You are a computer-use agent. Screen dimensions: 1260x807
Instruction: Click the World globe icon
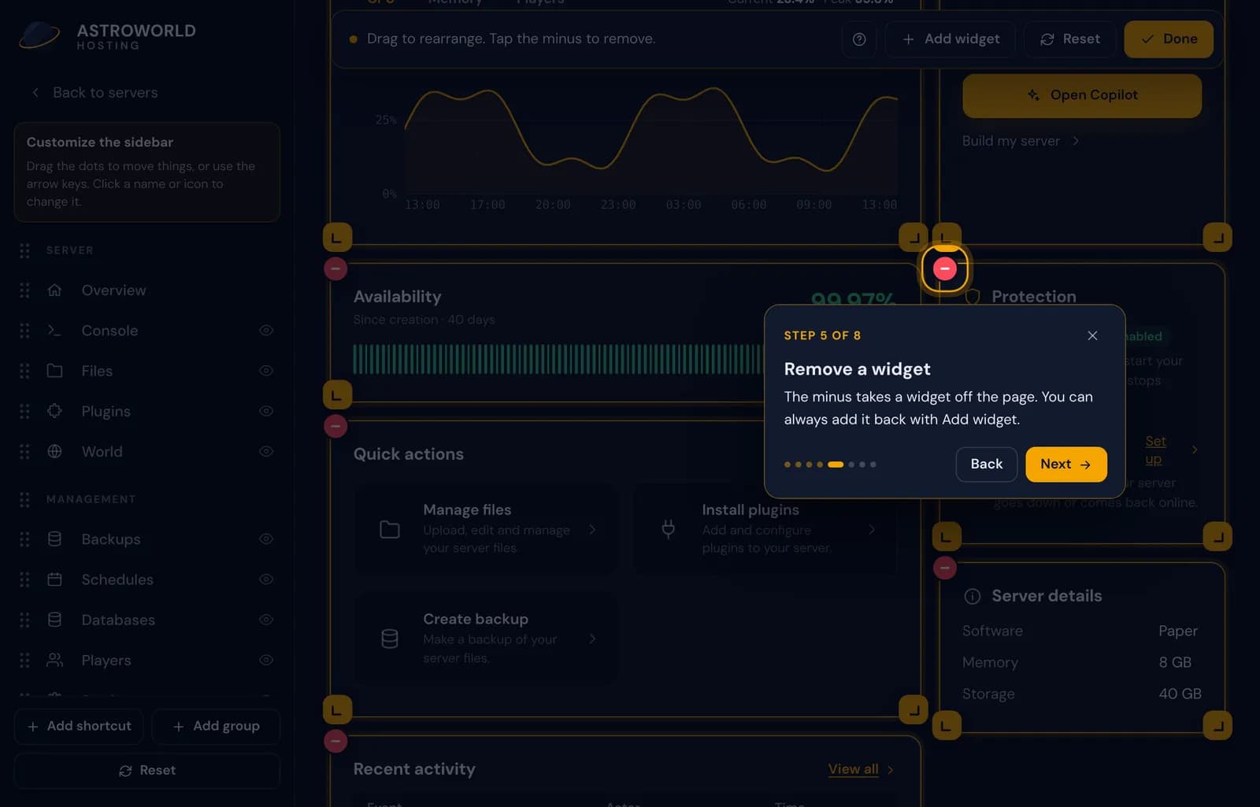(x=54, y=451)
